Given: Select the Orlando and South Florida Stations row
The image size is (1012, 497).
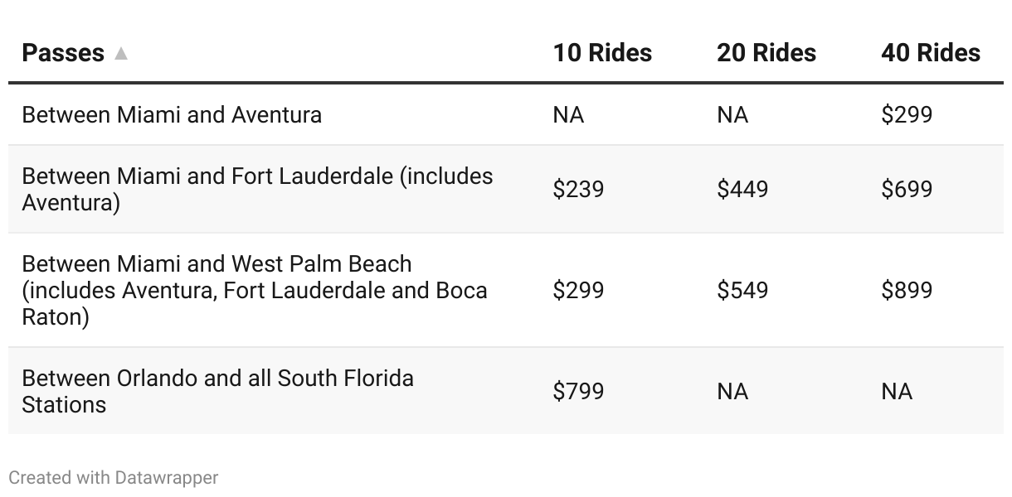Looking at the screenshot, I should (506, 391).
